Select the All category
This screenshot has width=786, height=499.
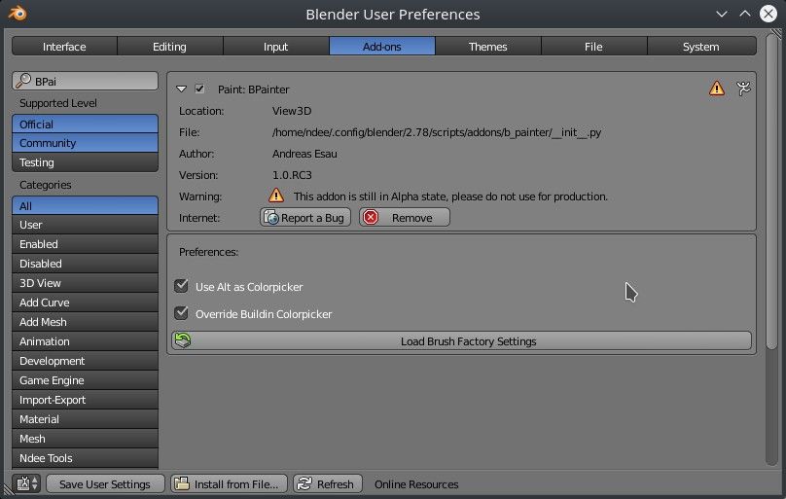click(85, 205)
